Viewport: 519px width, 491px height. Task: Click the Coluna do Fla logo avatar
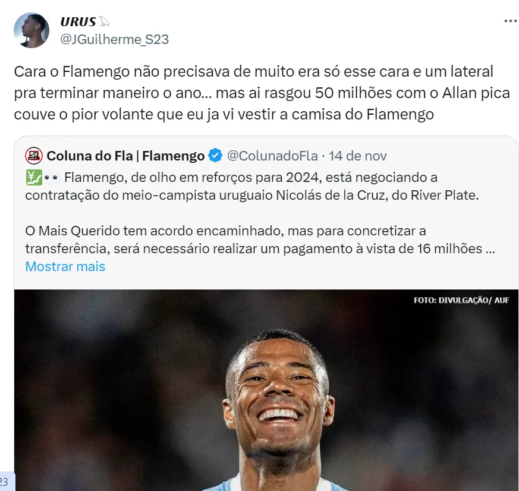tap(34, 156)
